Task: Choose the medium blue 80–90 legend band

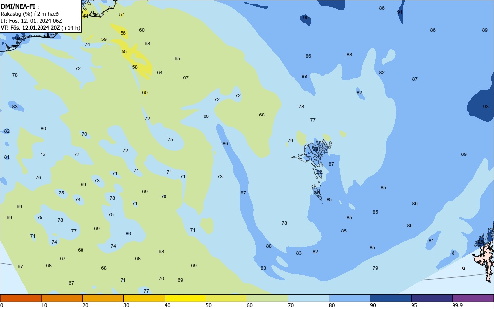Action: coord(349,298)
